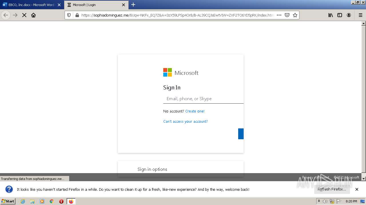The height and width of the screenshot is (205, 366).
Task: Open the tracking protection shield icon
Action: (x=69, y=15)
